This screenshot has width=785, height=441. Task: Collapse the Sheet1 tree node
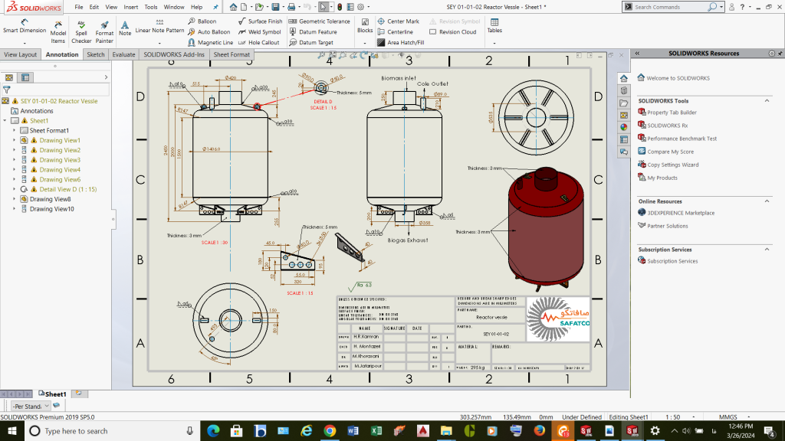point(5,121)
